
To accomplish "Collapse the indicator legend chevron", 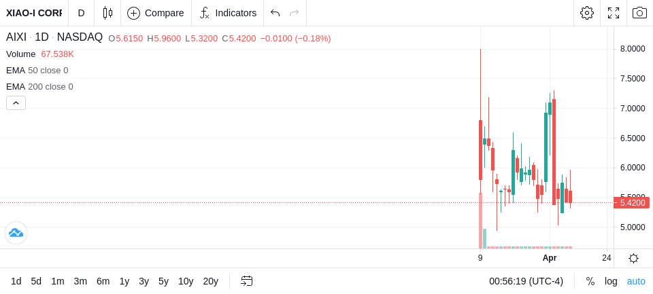I will [16, 103].
